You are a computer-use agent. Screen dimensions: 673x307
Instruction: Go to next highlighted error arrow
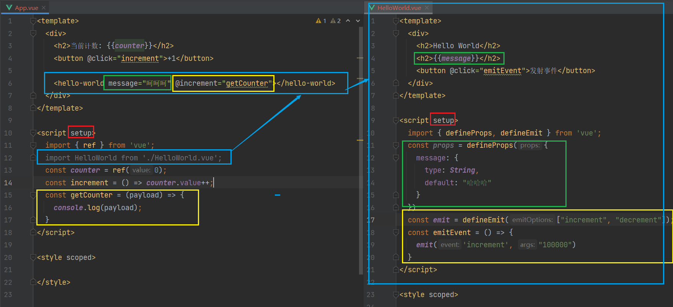pyautogui.click(x=358, y=21)
